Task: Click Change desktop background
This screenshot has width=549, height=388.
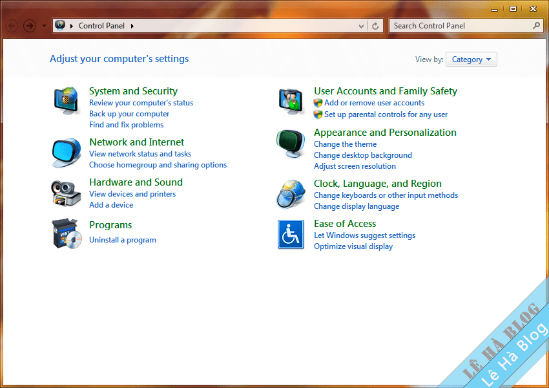Action: pyautogui.click(x=363, y=155)
